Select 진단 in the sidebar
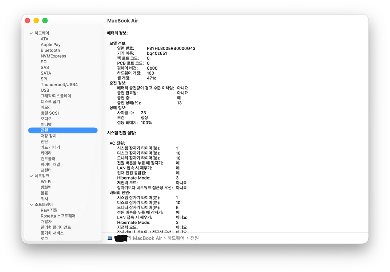This screenshot has width=390, height=272. click(44, 141)
